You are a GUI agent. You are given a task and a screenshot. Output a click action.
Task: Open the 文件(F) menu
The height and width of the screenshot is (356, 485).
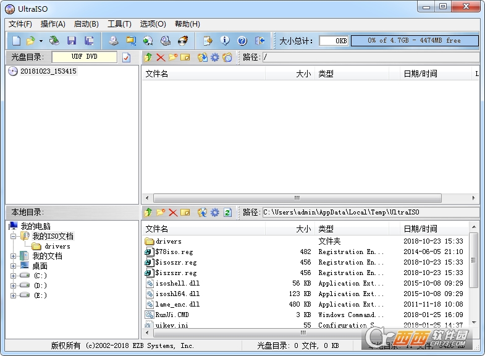pos(20,24)
